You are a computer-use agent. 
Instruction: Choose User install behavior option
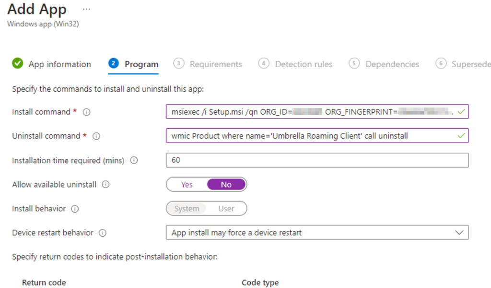(226, 209)
